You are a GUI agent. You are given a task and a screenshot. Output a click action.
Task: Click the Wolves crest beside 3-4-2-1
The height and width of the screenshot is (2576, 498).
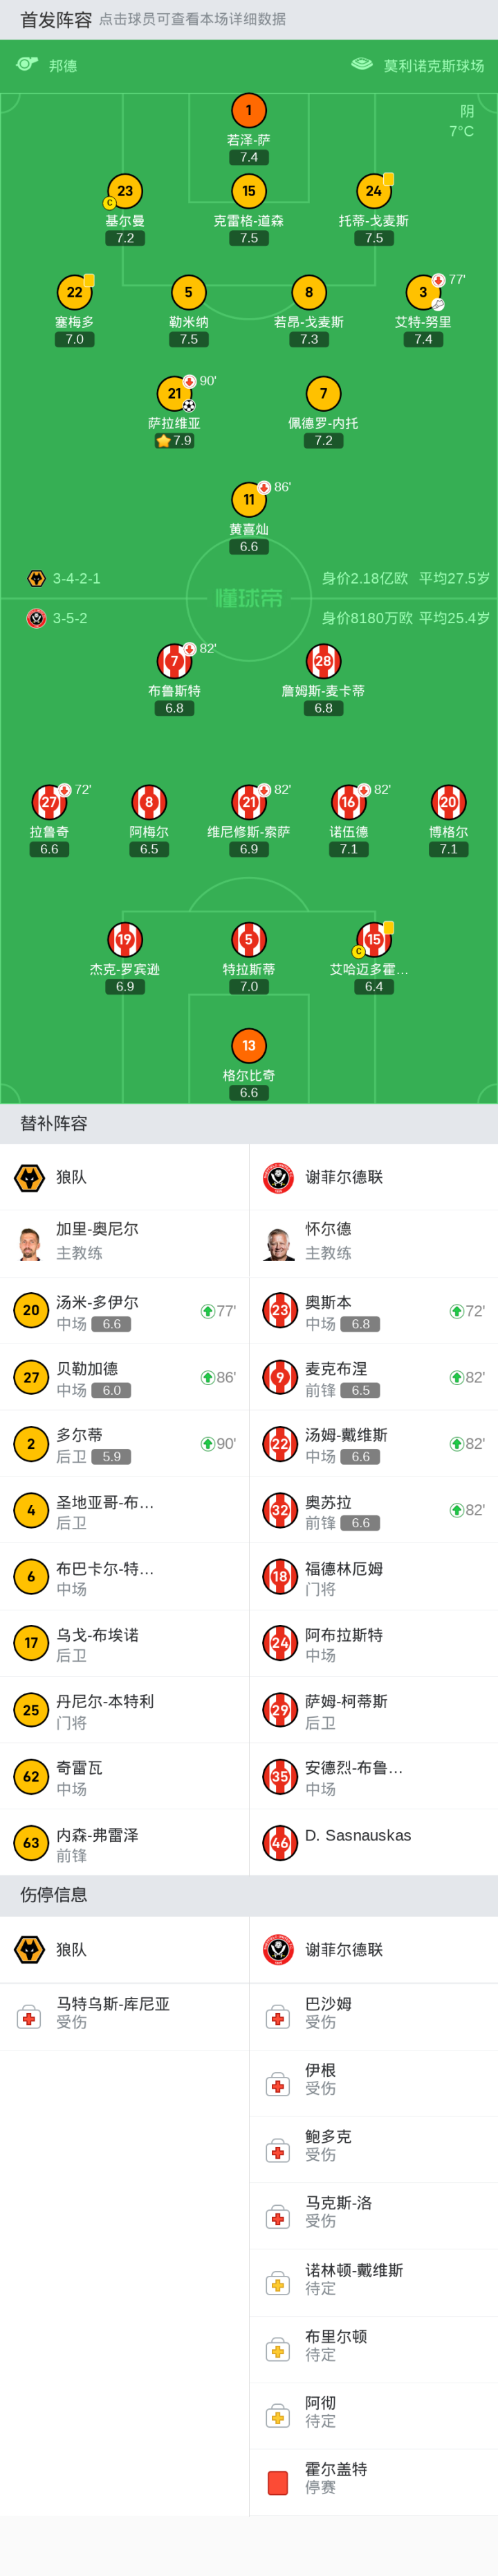(36, 578)
